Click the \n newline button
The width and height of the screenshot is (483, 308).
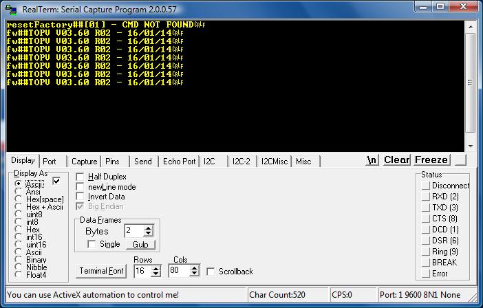[372, 160]
